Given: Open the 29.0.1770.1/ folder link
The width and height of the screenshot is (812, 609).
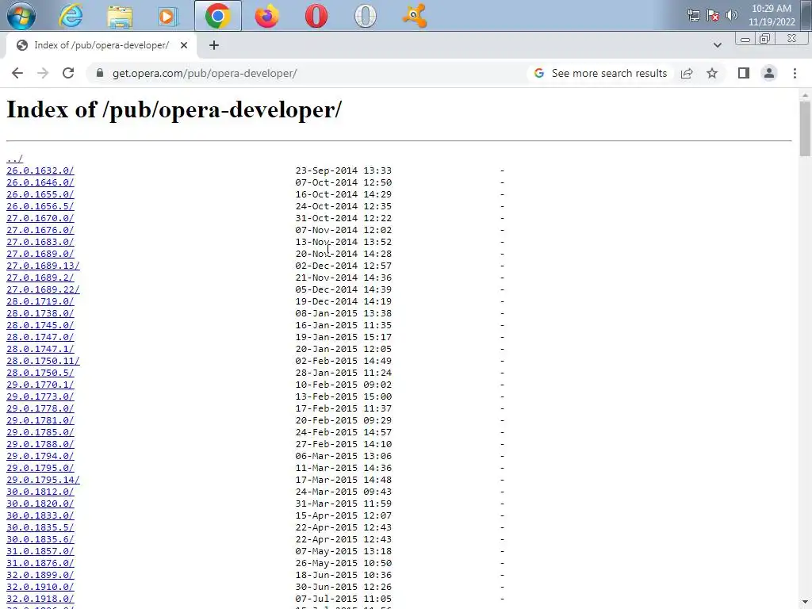Looking at the screenshot, I should coord(40,385).
